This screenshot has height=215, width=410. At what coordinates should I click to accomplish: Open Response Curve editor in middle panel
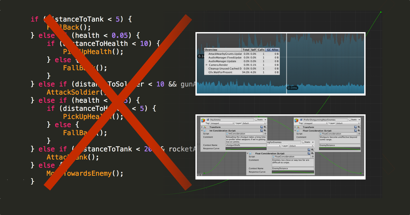click(x=293, y=172)
